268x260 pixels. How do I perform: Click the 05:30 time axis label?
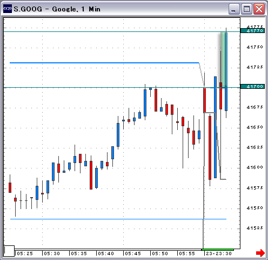tap(52, 253)
